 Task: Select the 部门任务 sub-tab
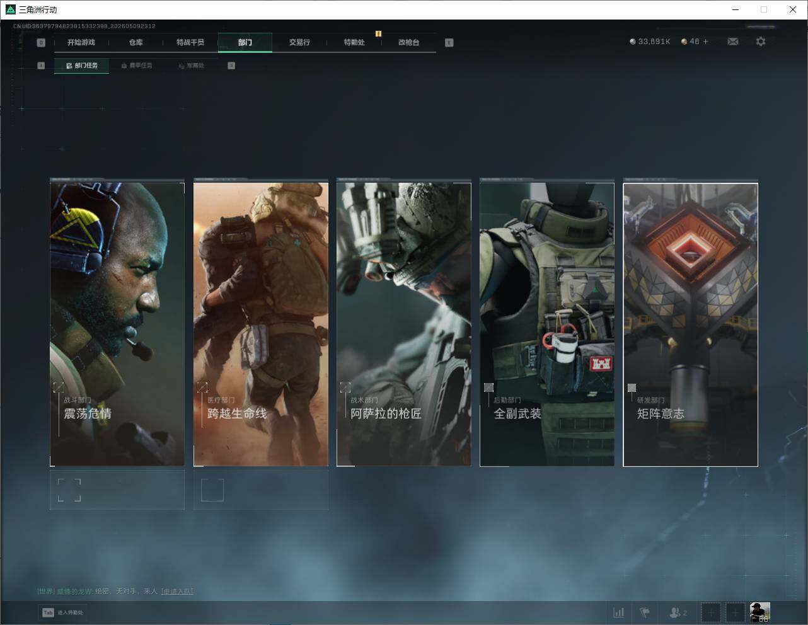(x=81, y=66)
